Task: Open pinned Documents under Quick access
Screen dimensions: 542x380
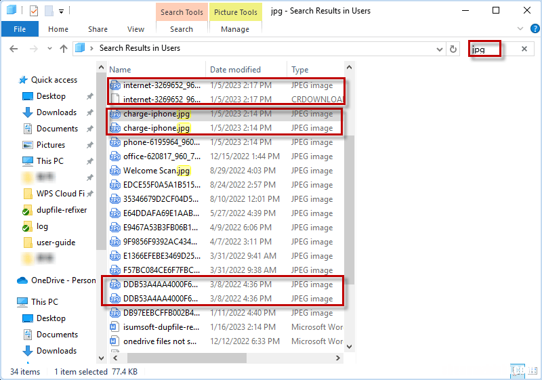Action: point(57,129)
